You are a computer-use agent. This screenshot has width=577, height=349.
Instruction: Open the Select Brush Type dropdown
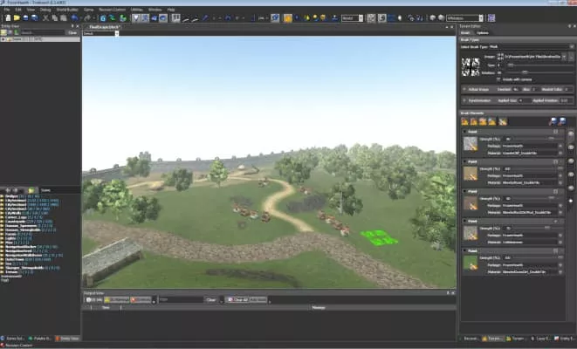(x=515, y=47)
